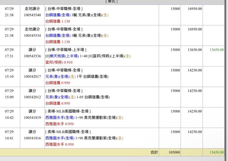The height and width of the screenshot is (161, 228).
Task: Click 讓分 label above order 100541816
Action: [x=32, y=132]
